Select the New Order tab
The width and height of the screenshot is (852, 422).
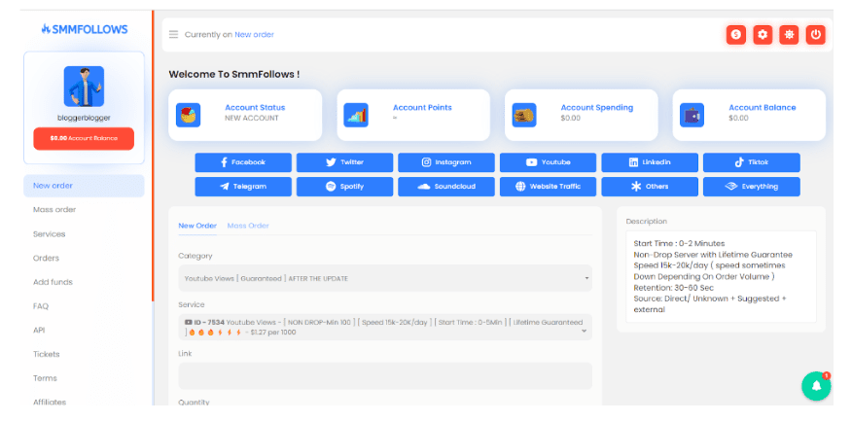(197, 226)
